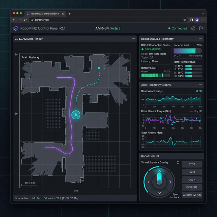
Task: Expand Joint Telemetry Graphs panel menu
Action: 201,85
